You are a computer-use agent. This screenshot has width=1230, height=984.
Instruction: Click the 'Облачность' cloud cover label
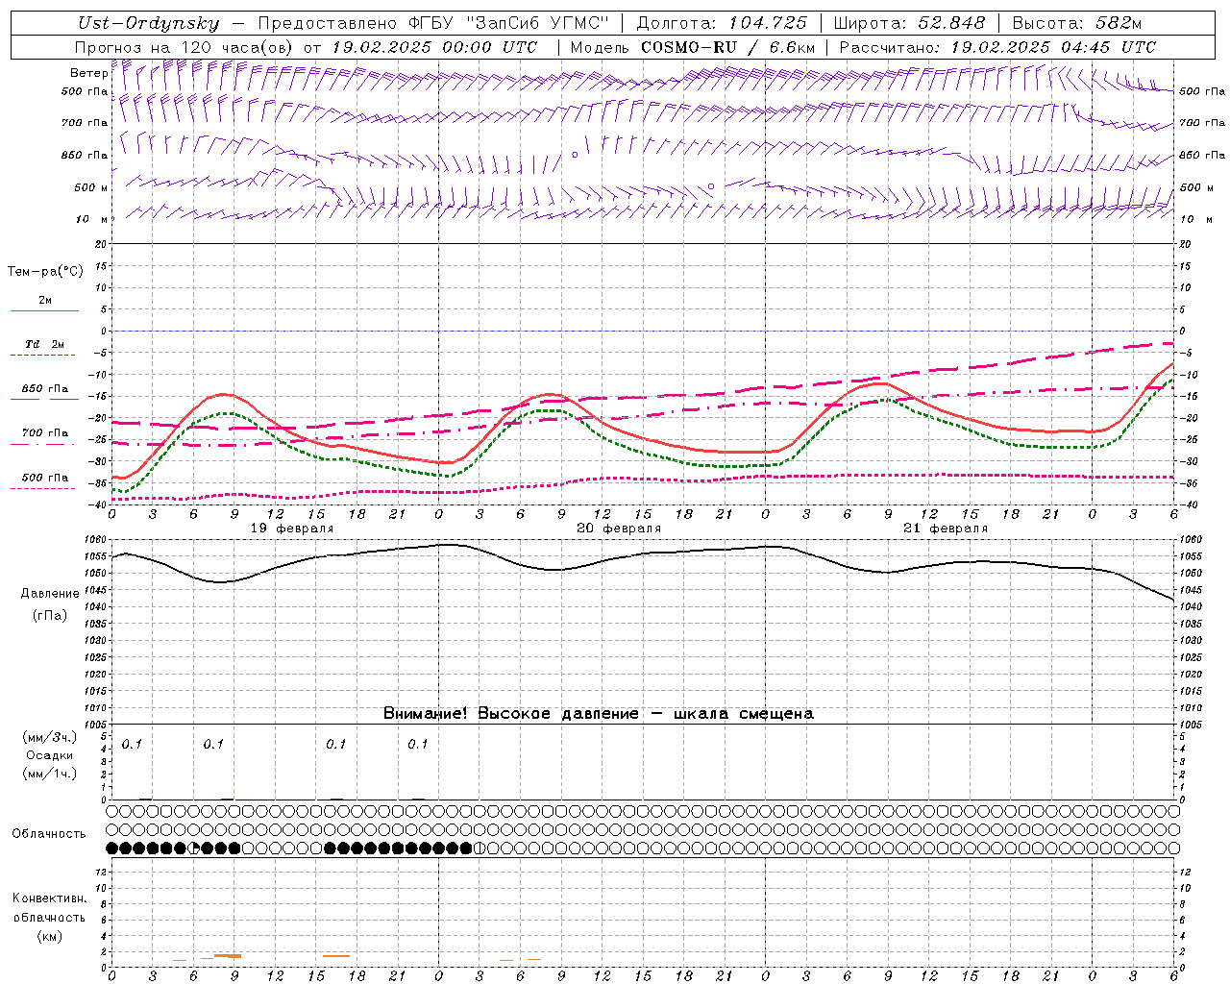click(x=49, y=834)
